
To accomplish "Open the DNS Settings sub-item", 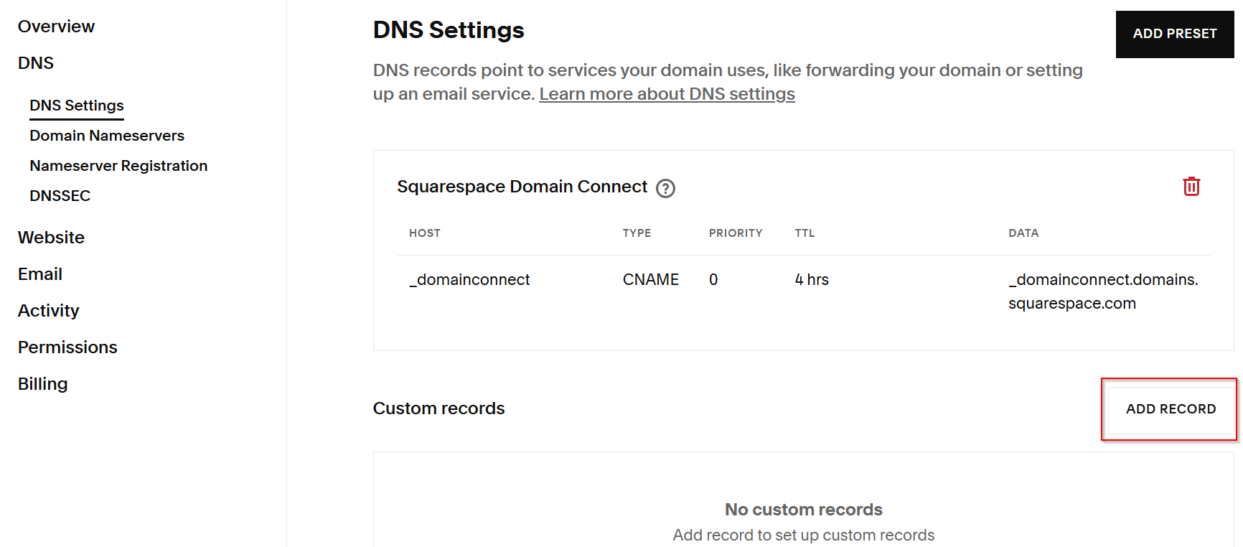I will pyautogui.click(x=77, y=106).
